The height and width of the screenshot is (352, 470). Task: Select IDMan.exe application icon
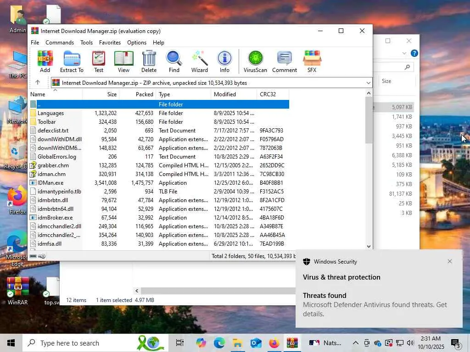coord(33,183)
